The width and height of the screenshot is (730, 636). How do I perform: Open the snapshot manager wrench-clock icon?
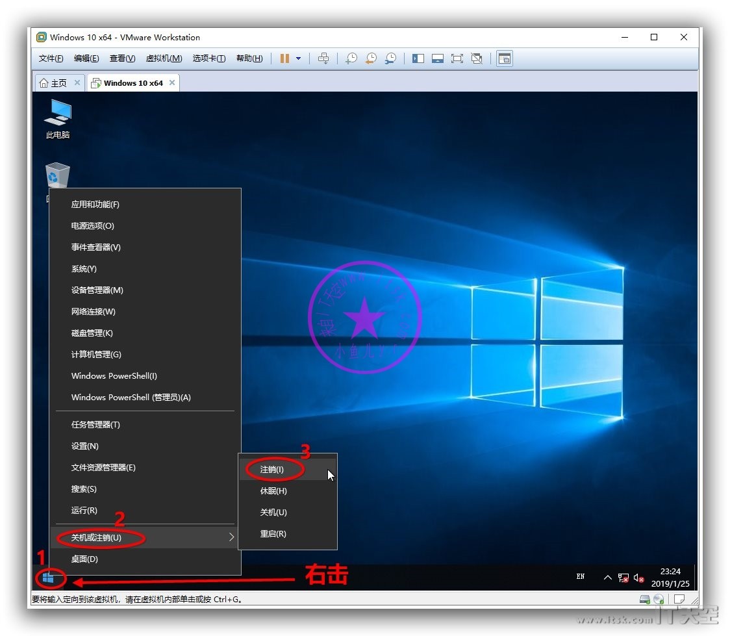pos(390,58)
